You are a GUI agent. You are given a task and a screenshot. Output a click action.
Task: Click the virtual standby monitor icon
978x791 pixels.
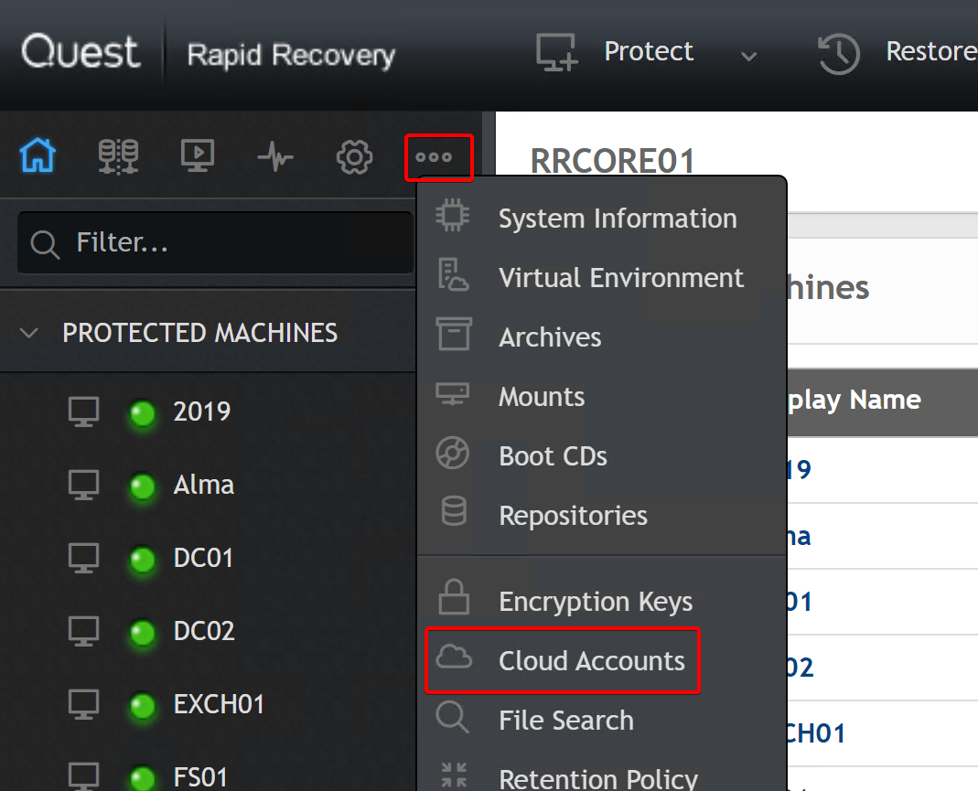point(198,157)
